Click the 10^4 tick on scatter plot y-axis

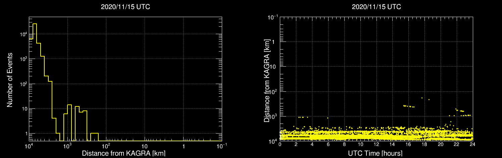pos(273,141)
